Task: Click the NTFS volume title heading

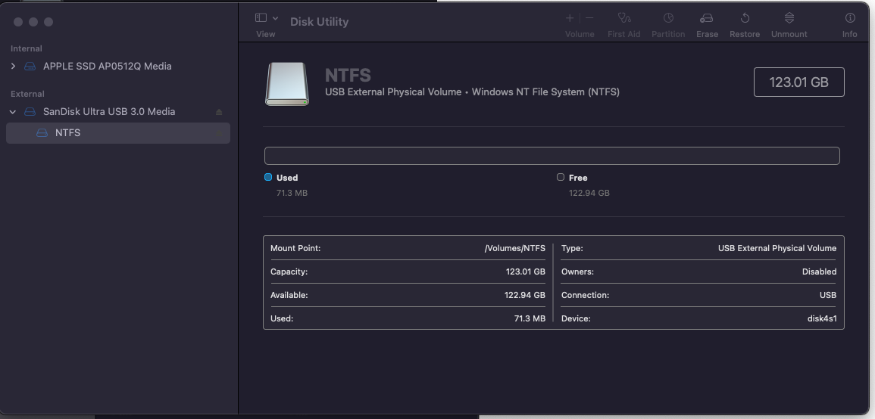Action: point(348,75)
